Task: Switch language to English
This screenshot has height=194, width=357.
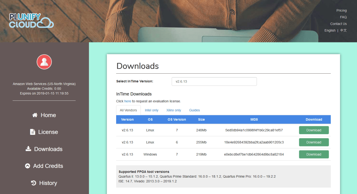Action: (x=330, y=30)
